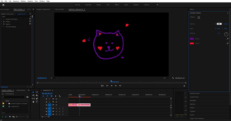
Task: Switch to the Editing workspace
Action: point(99,5)
